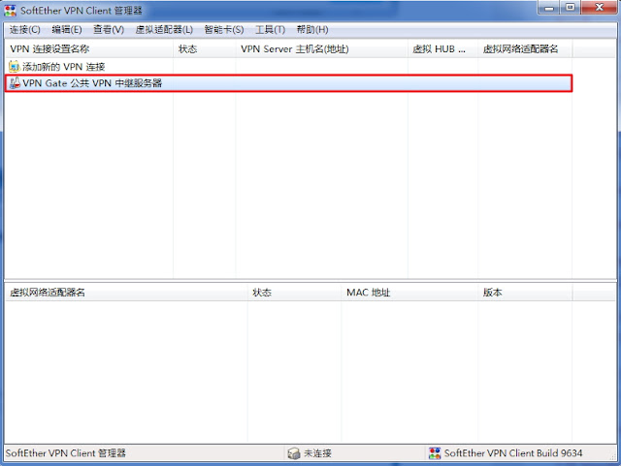This screenshot has width=621, height=466.
Task: Select the VPN Gate 公共 VPN 中继服务器 entry
Action: coord(289,83)
